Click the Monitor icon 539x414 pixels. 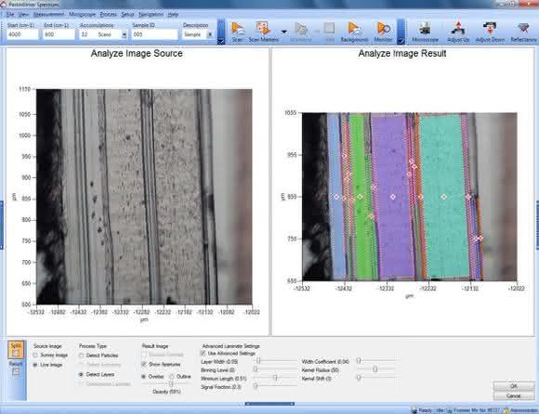tap(383, 29)
